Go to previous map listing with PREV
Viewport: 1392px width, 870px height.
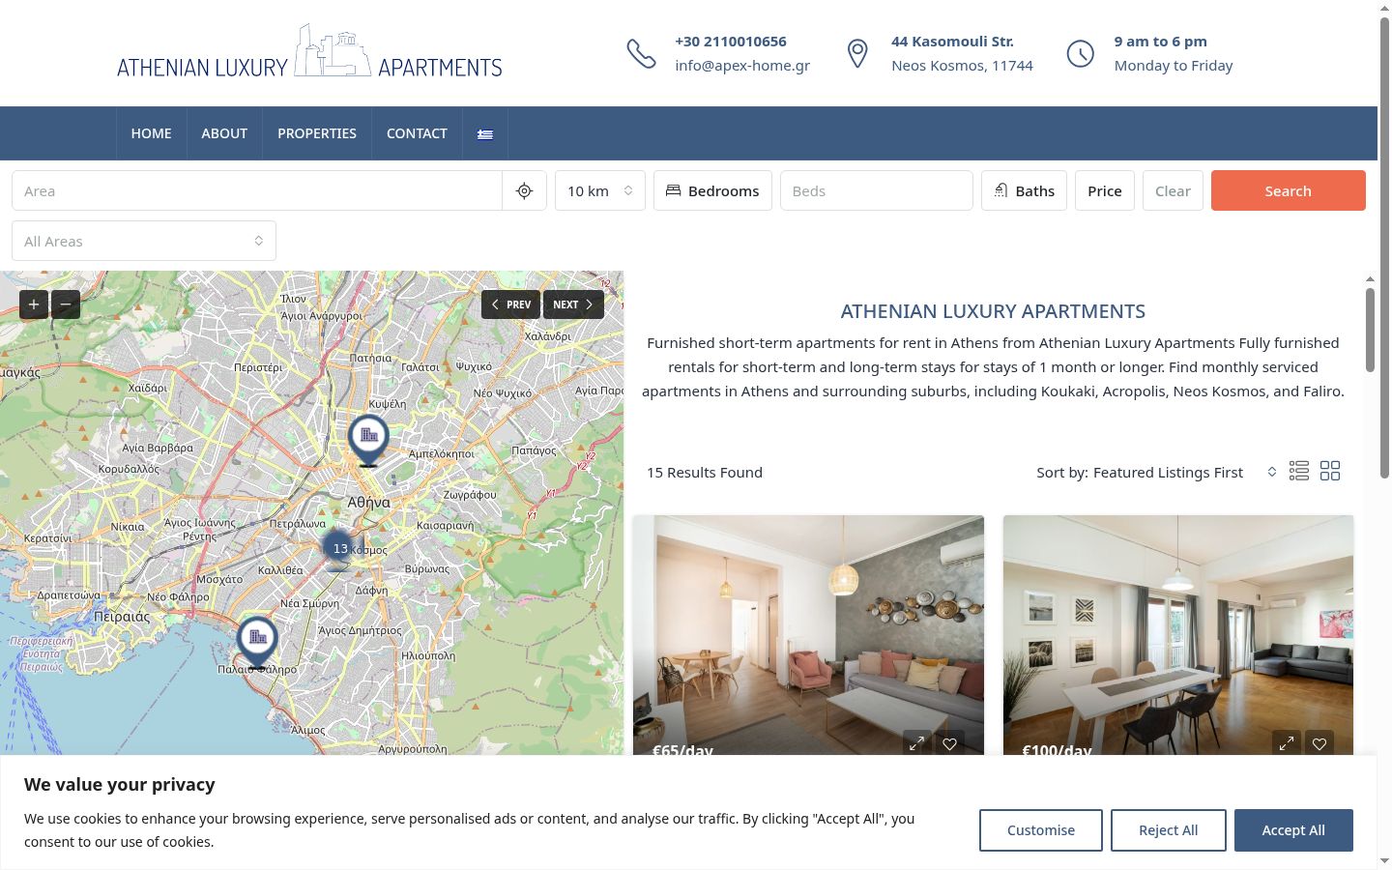(x=510, y=304)
